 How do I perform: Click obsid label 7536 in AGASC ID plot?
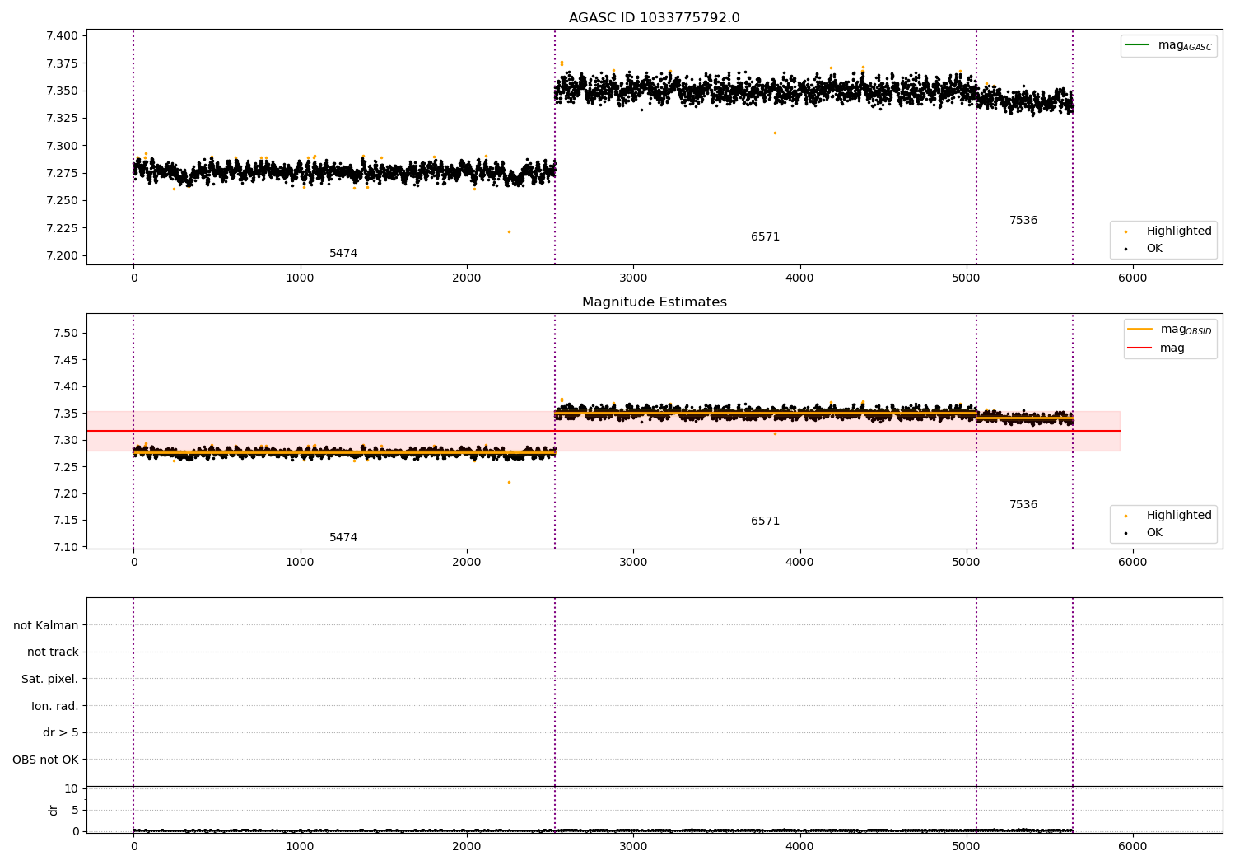point(1023,221)
